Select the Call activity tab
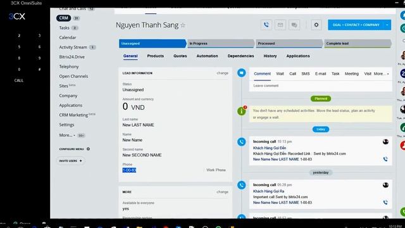405x228 pixels. pos(292,74)
